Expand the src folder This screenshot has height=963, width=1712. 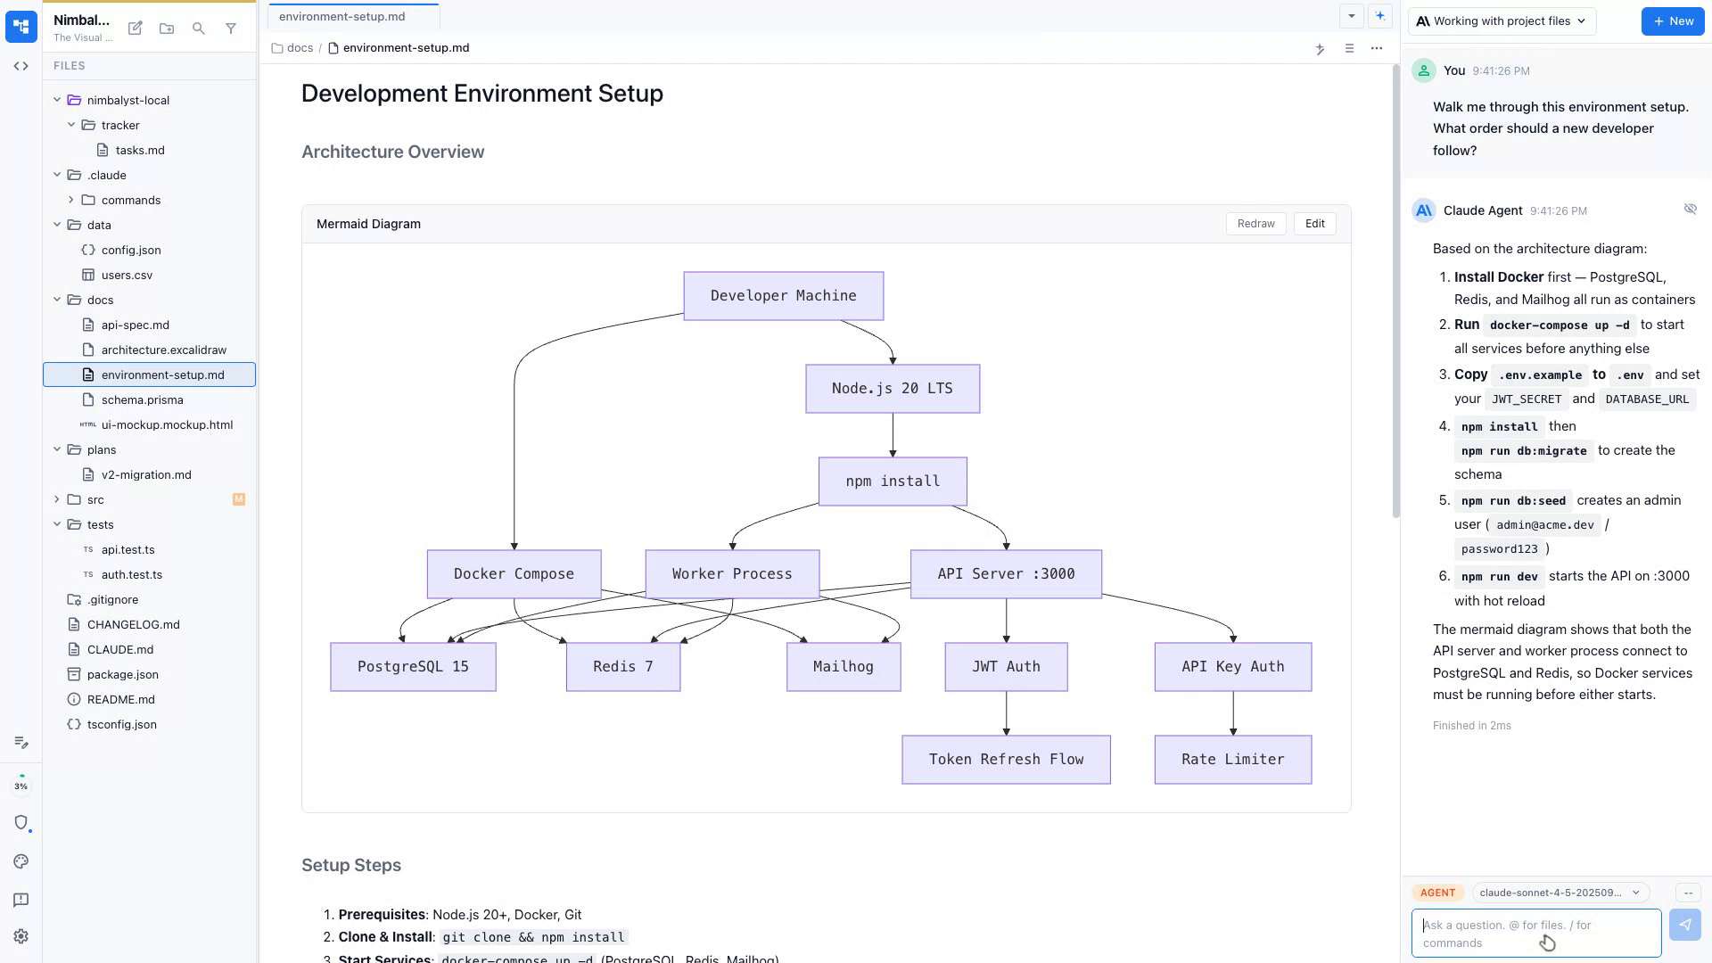click(x=57, y=499)
